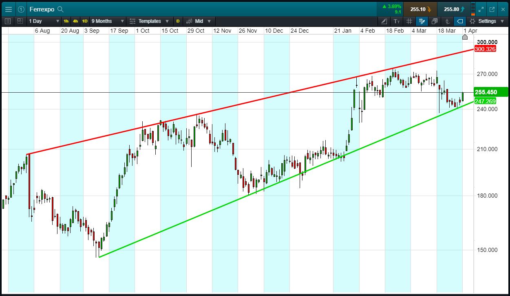Click the 270.000 price axis label

pos(487,74)
